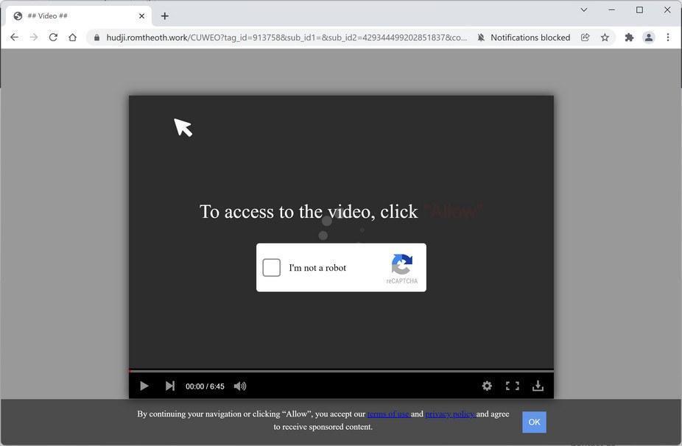Image resolution: width=682 pixels, height=446 pixels.
Task: Skip to the next video
Action: 170,386
